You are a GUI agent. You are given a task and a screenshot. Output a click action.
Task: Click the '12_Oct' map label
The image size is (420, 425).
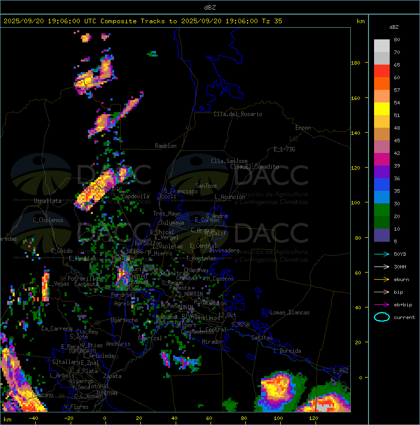[x=227, y=315]
